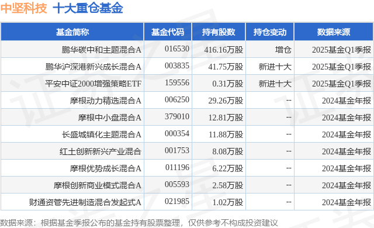Click 摩根优势成长混合A fund name
Image resolution: width=374 pixels, height=228 pixels.
tap(105, 168)
